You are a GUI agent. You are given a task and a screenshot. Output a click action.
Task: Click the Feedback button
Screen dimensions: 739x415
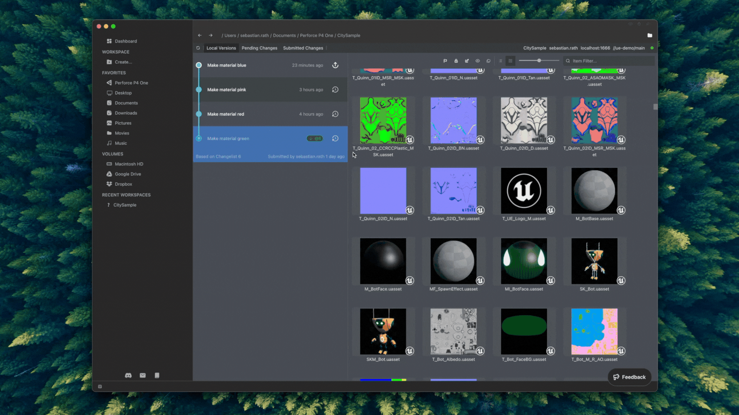tap(629, 377)
